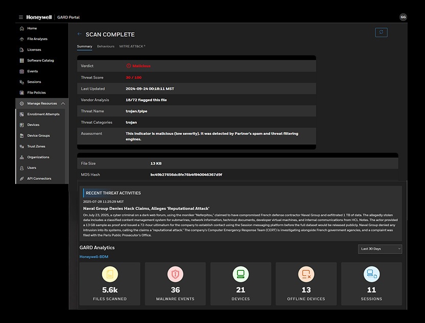
Task: Select the 13 KB file size value
Action: tap(156, 164)
